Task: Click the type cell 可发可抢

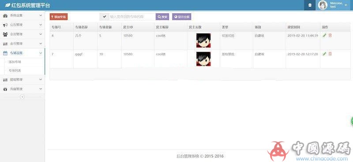Action: click(228, 36)
